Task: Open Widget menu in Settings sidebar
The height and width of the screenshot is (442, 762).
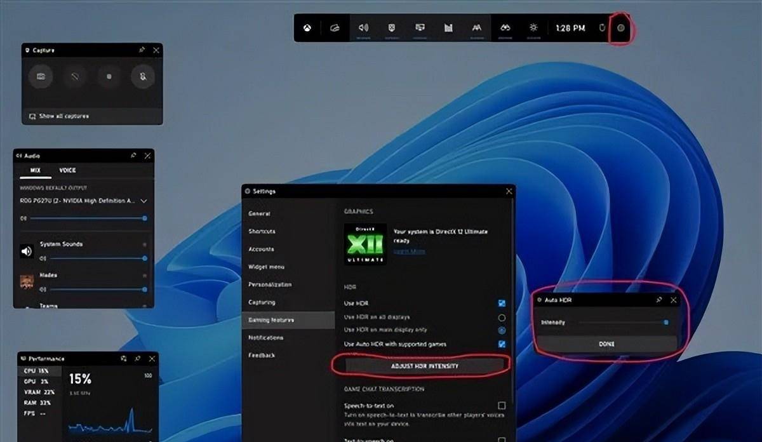Action: click(x=288, y=267)
